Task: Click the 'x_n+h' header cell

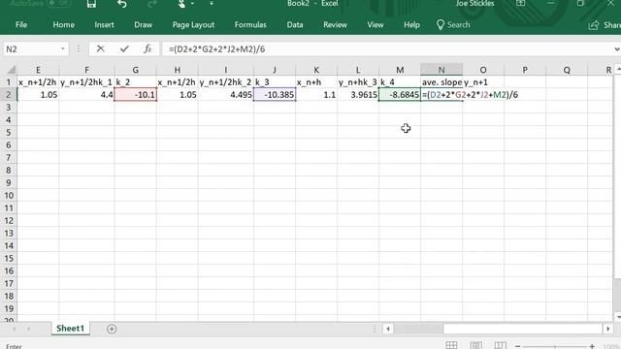Action: (x=316, y=81)
